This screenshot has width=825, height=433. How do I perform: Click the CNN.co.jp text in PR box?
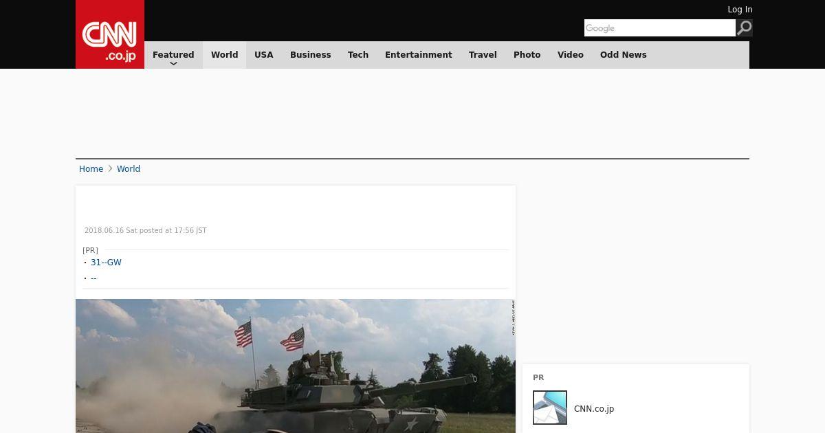(x=594, y=409)
